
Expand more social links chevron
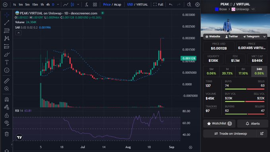click(264, 37)
